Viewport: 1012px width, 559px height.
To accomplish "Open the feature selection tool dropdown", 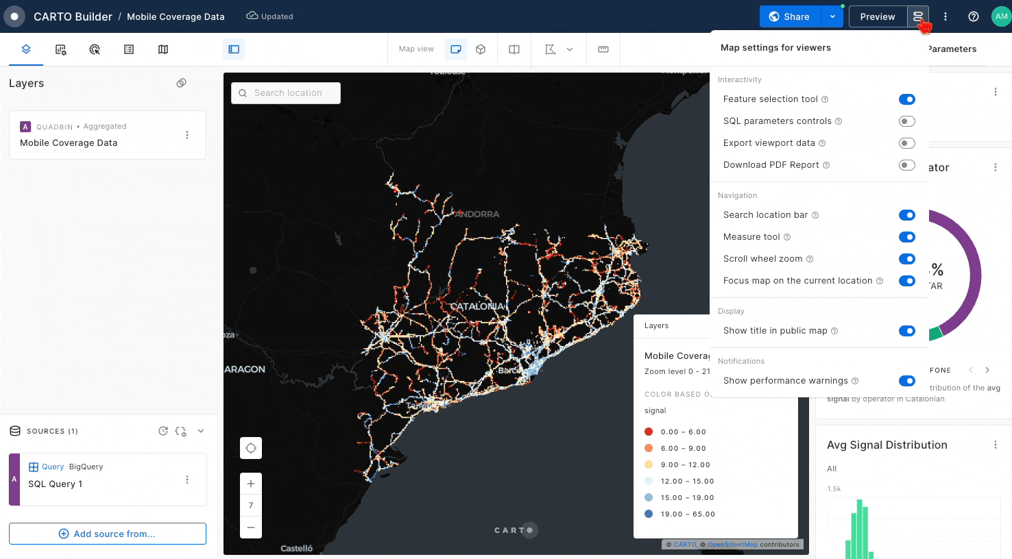I will point(570,49).
